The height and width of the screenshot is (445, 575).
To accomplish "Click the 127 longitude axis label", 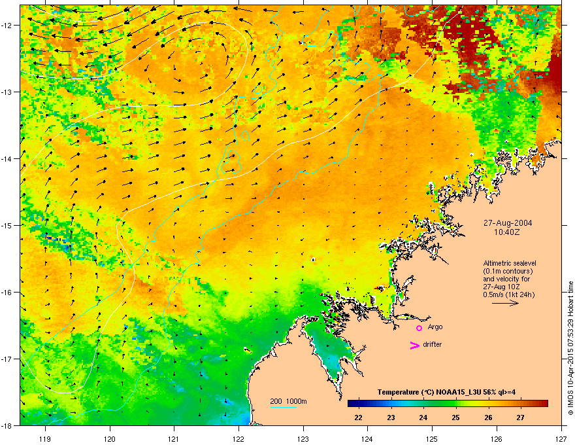I will point(561,438).
